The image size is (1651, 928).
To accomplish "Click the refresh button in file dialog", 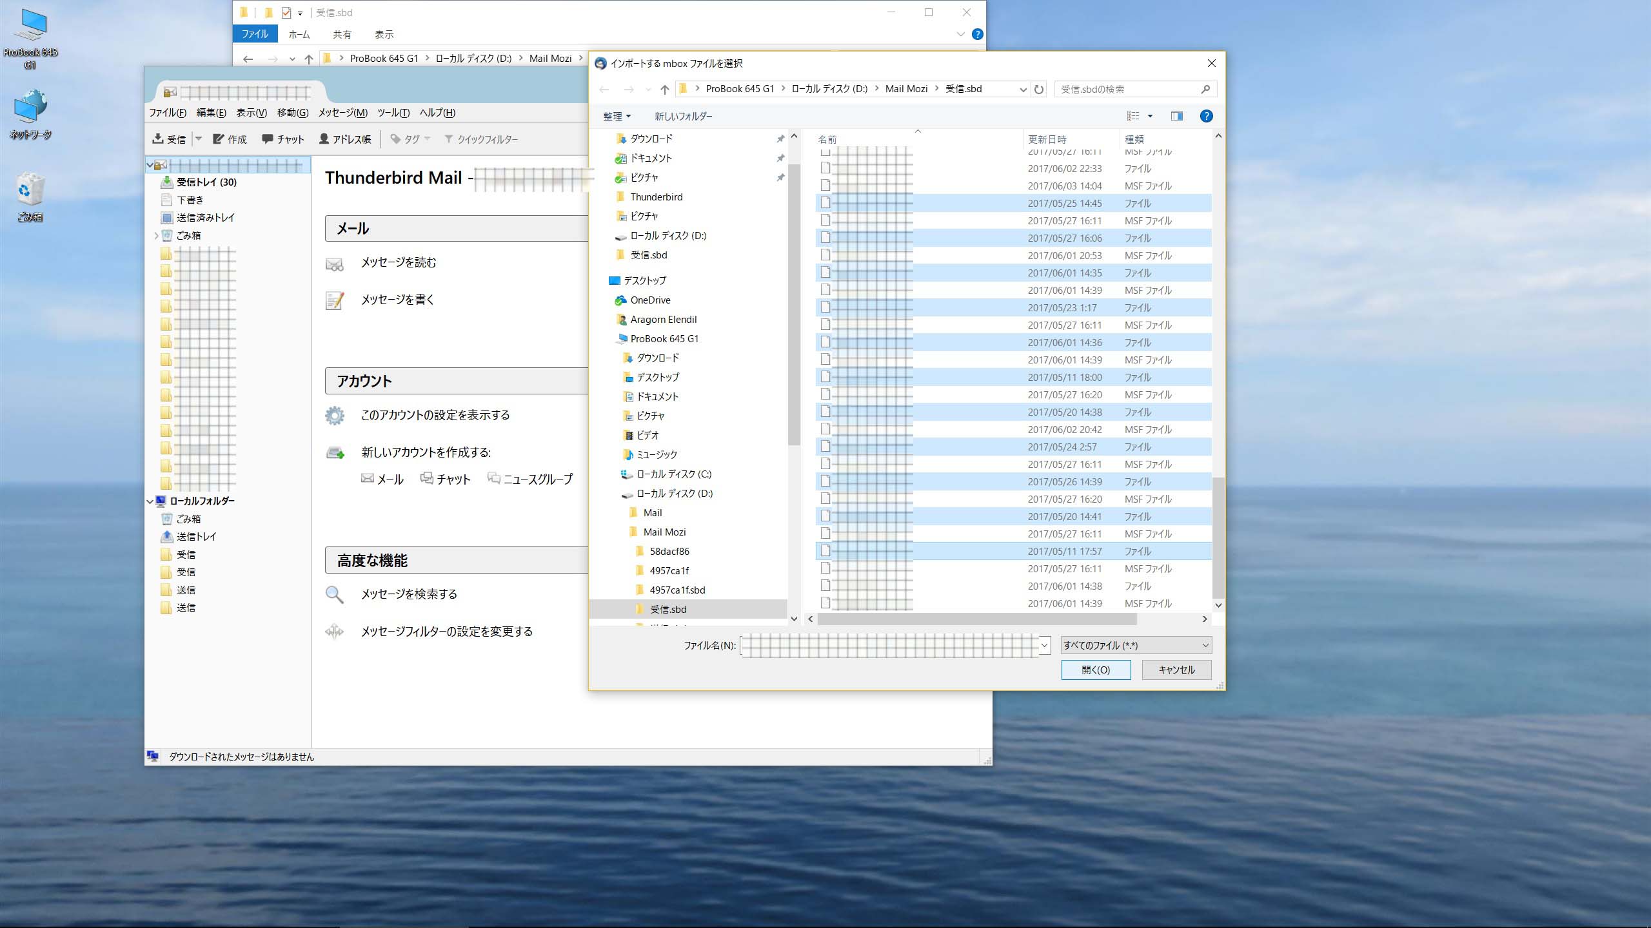I will 1038,89.
